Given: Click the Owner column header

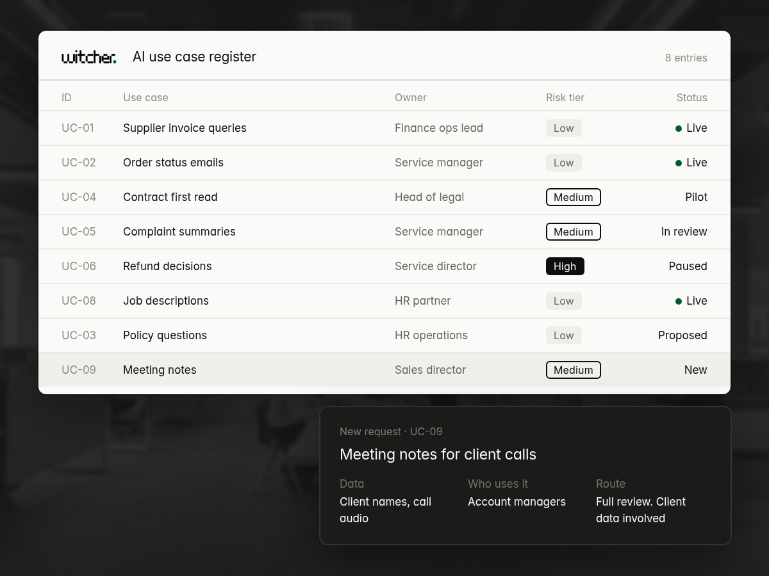Looking at the screenshot, I should (411, 97).
